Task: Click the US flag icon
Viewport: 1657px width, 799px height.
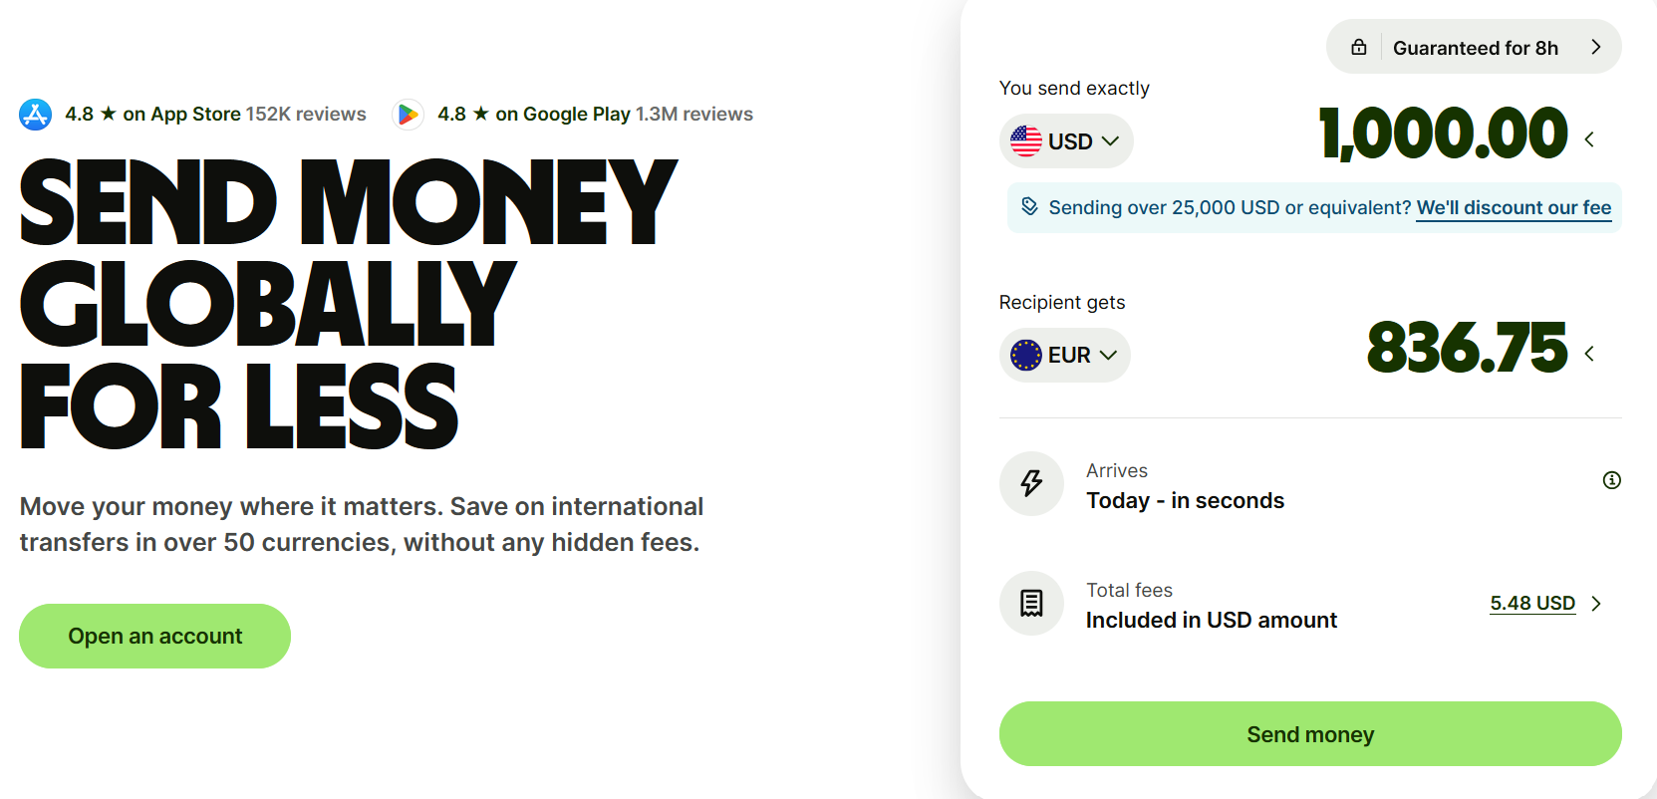Action: click(1026, 141)
